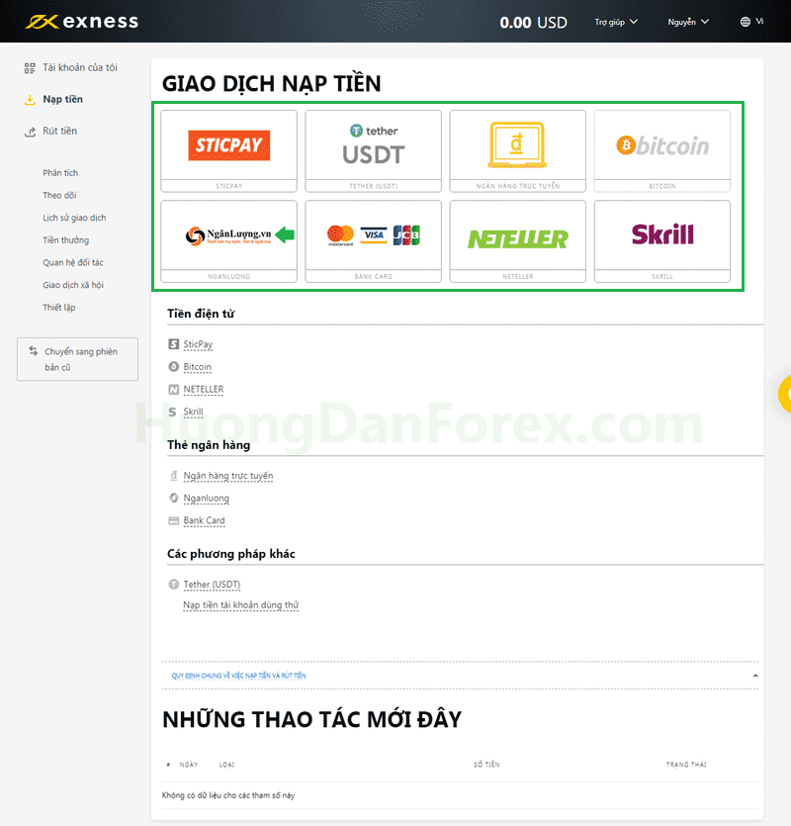Click the Loại column header
791x826 pixels.
[226, 765]
